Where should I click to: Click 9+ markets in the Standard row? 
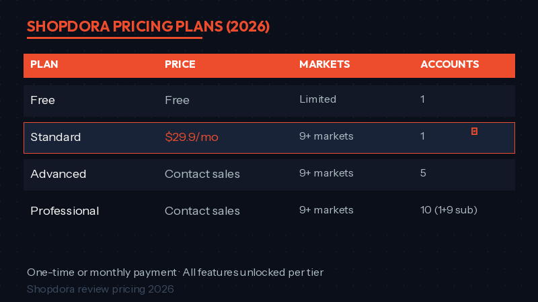[x=326, y=136]
